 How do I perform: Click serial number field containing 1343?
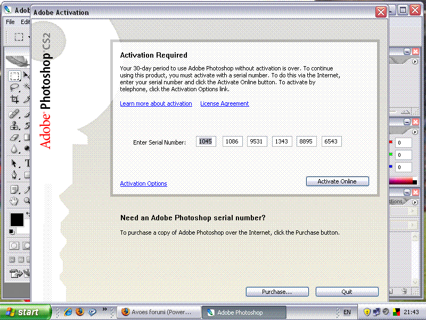click(282, 141)
